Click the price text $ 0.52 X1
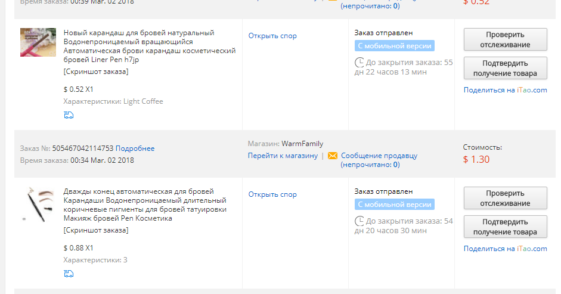The image size is (561, 294). 78,89
